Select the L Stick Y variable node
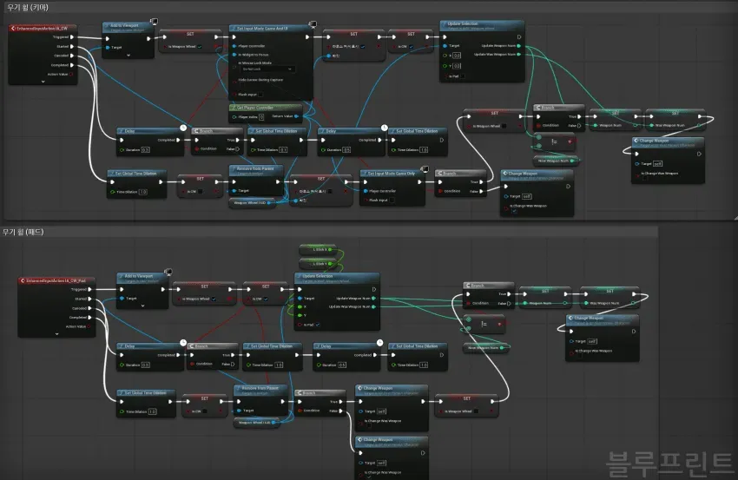This screenshot has height=480, width=738. coord(317,264)
